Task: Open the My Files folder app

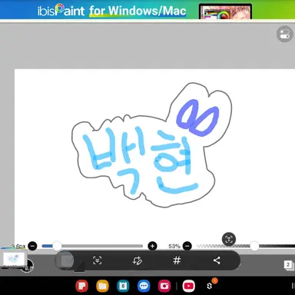Action: (x=102, y=286)
